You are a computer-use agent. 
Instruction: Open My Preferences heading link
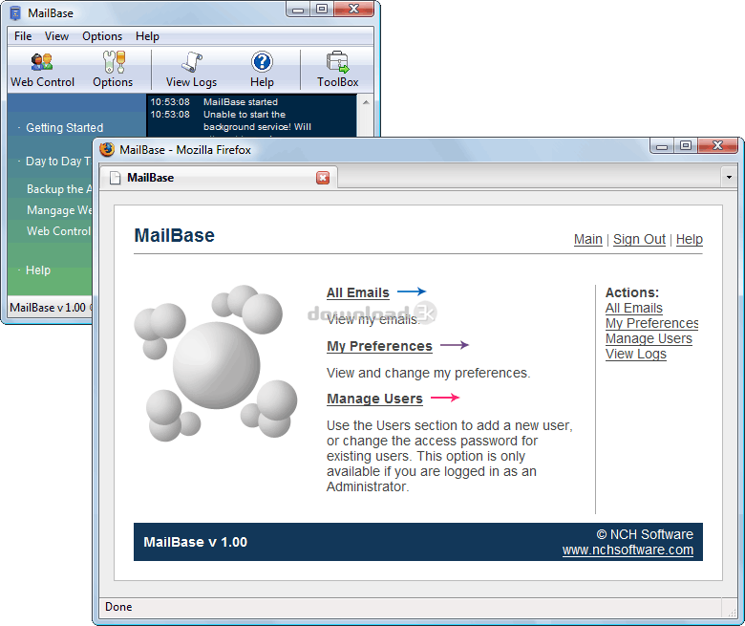pos(379,346)
